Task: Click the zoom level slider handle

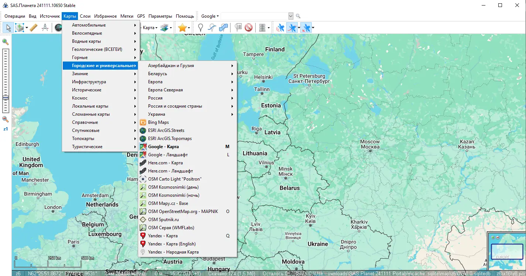Action: point(6,98)
